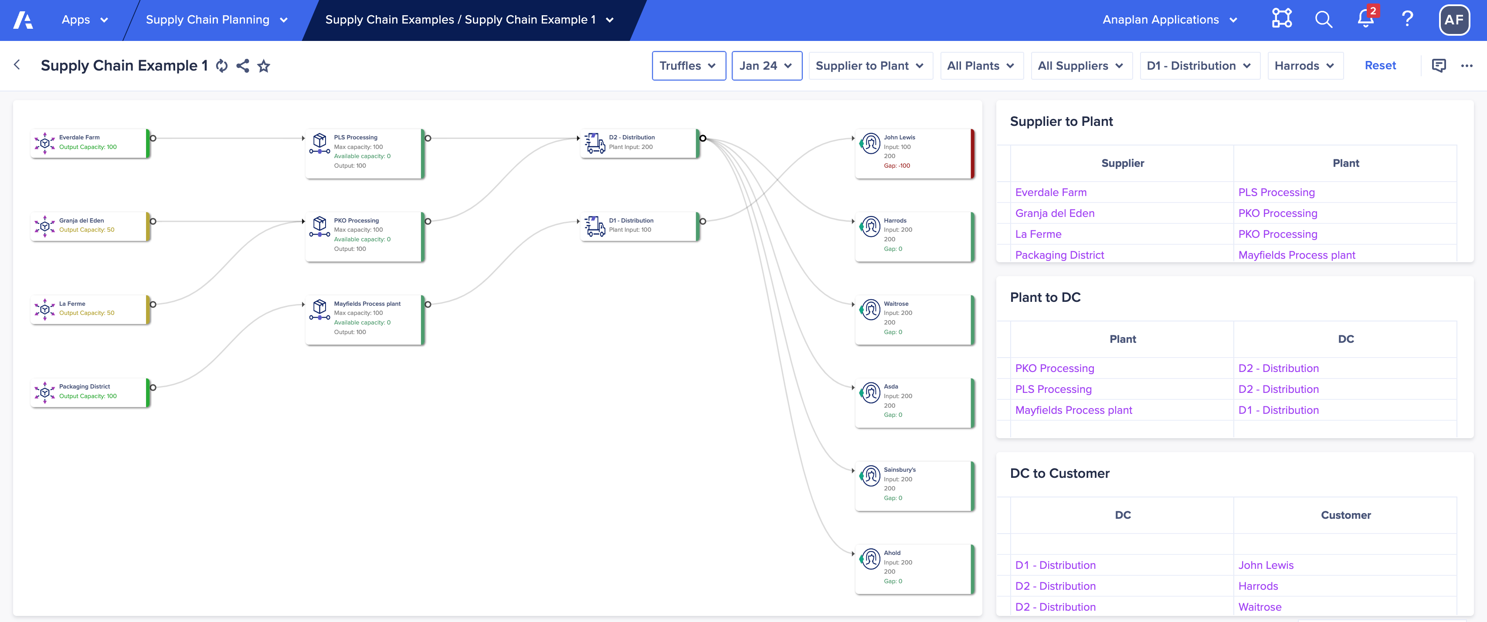Open the AF user avatar menu
This screenshot has height=622, width=1487.
(x=1453, y=20)
